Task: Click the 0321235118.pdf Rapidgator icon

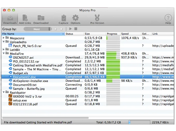Action: coord(10,104)
